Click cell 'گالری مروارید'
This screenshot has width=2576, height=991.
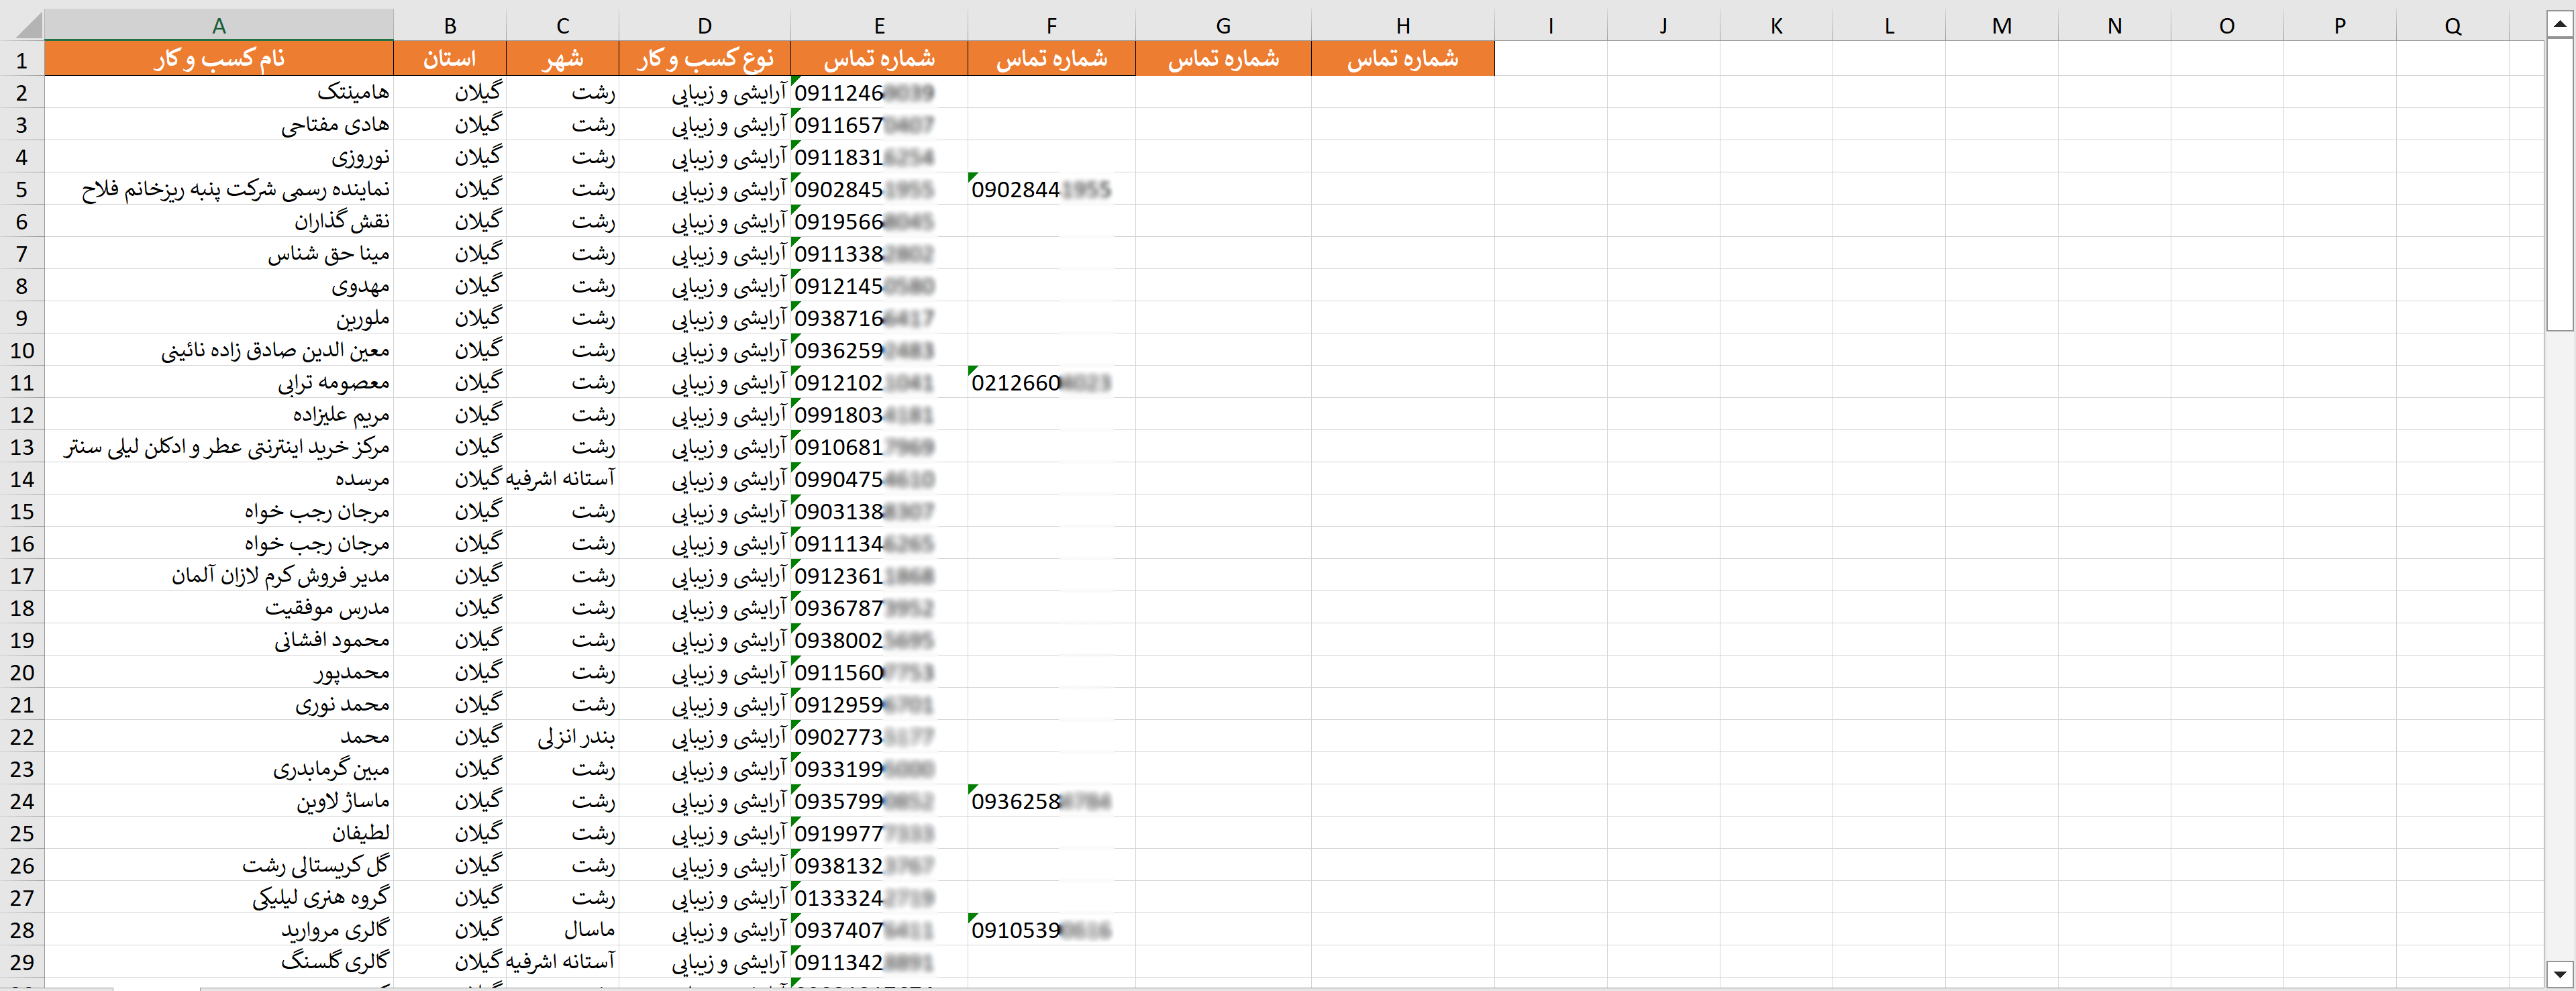219,930
